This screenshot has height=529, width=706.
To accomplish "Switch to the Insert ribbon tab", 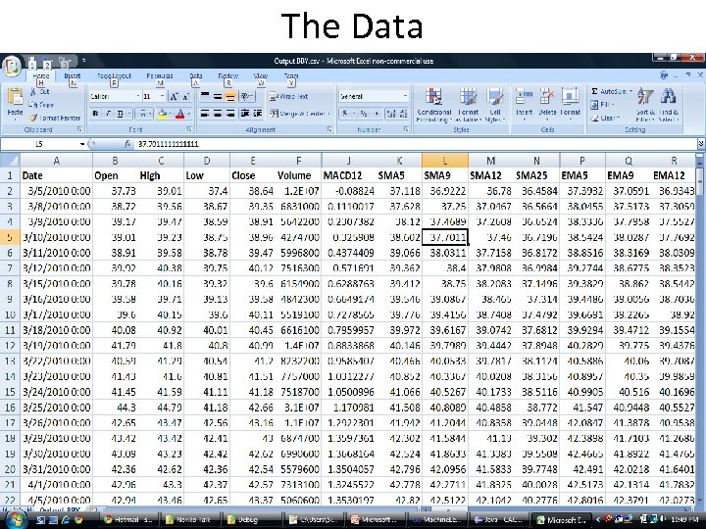I will click(72, 76).
